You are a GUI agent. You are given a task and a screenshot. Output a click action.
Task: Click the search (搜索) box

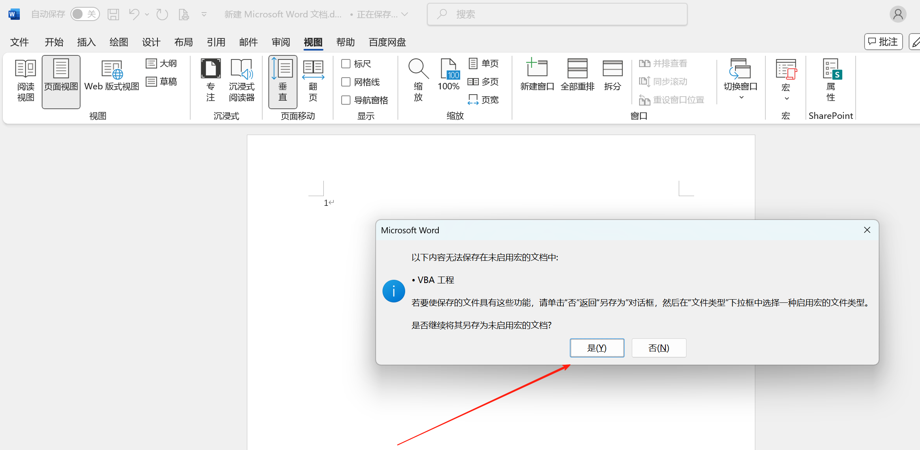557,15
